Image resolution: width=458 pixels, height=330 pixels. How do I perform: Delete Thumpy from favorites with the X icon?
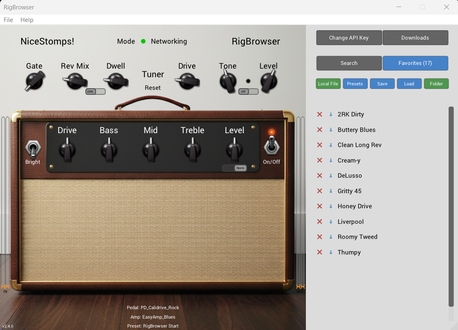(319, 252)
